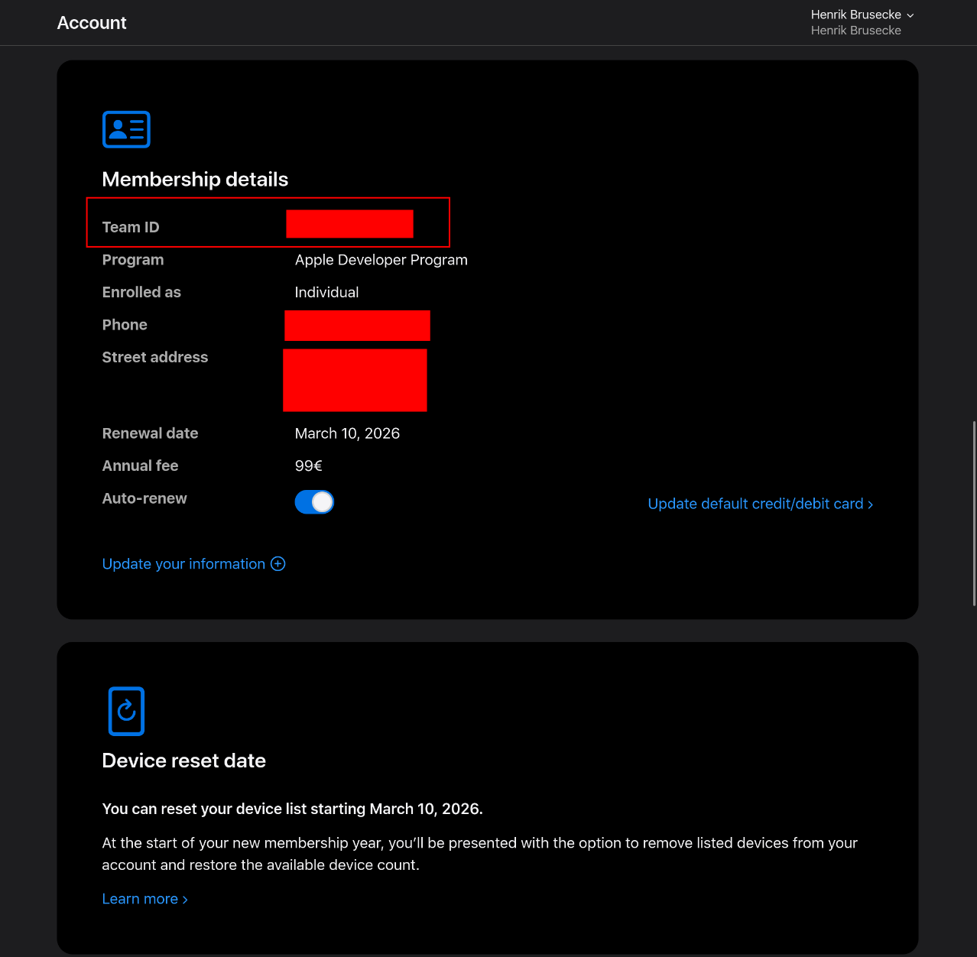Image resolution: width=977 pixels, height=957 pixels.
Task: Click the circular arrow inside the device icon
Action: tap(125, 710)
